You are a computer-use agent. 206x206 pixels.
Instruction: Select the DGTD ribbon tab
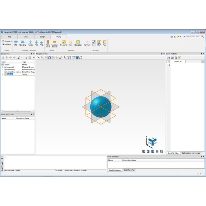tap(59, 37)
